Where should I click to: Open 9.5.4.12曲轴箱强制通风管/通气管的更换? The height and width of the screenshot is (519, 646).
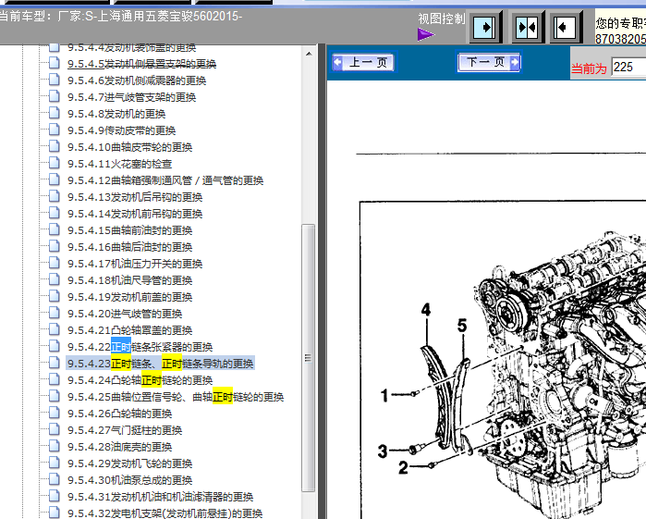(x=165, y=180)
